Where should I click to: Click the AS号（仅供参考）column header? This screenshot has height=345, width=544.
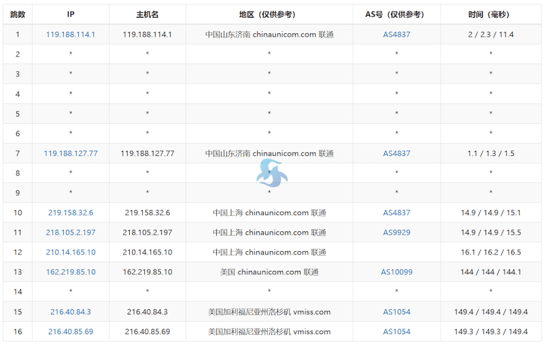(x=396, y=14)
